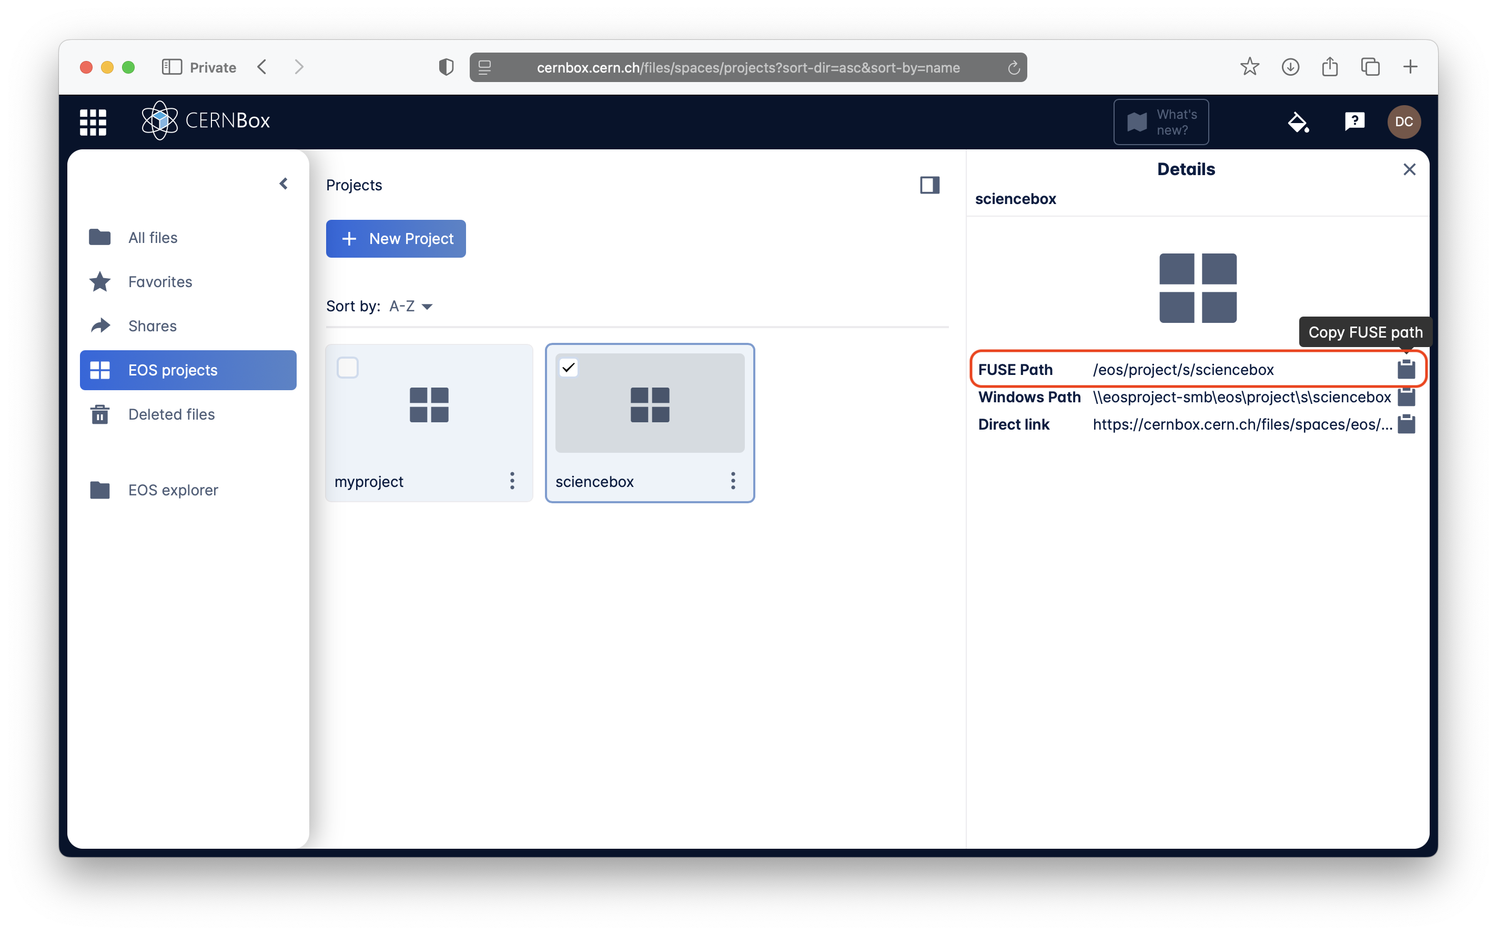Collapse the navigation sidebar with chevron
1497x935 pixels.
(284, 184)
